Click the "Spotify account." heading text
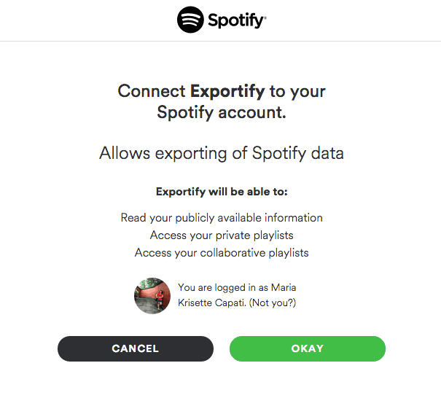441x398 pixels. tap(222, 113)
